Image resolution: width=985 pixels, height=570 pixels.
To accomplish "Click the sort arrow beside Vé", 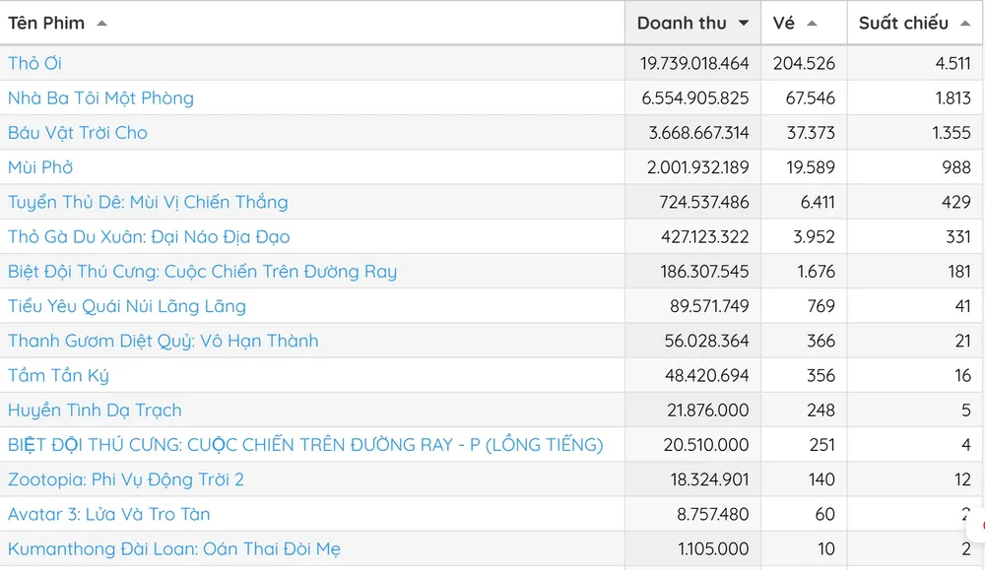I will pyautogui.click(x=812, y=24).
